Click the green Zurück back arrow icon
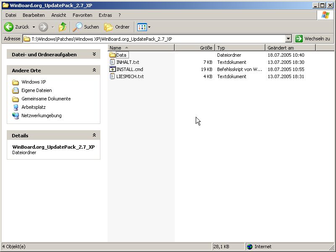 click(x=9, y=27)
